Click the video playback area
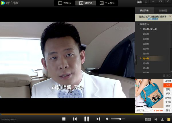 (x=67, y=60)
